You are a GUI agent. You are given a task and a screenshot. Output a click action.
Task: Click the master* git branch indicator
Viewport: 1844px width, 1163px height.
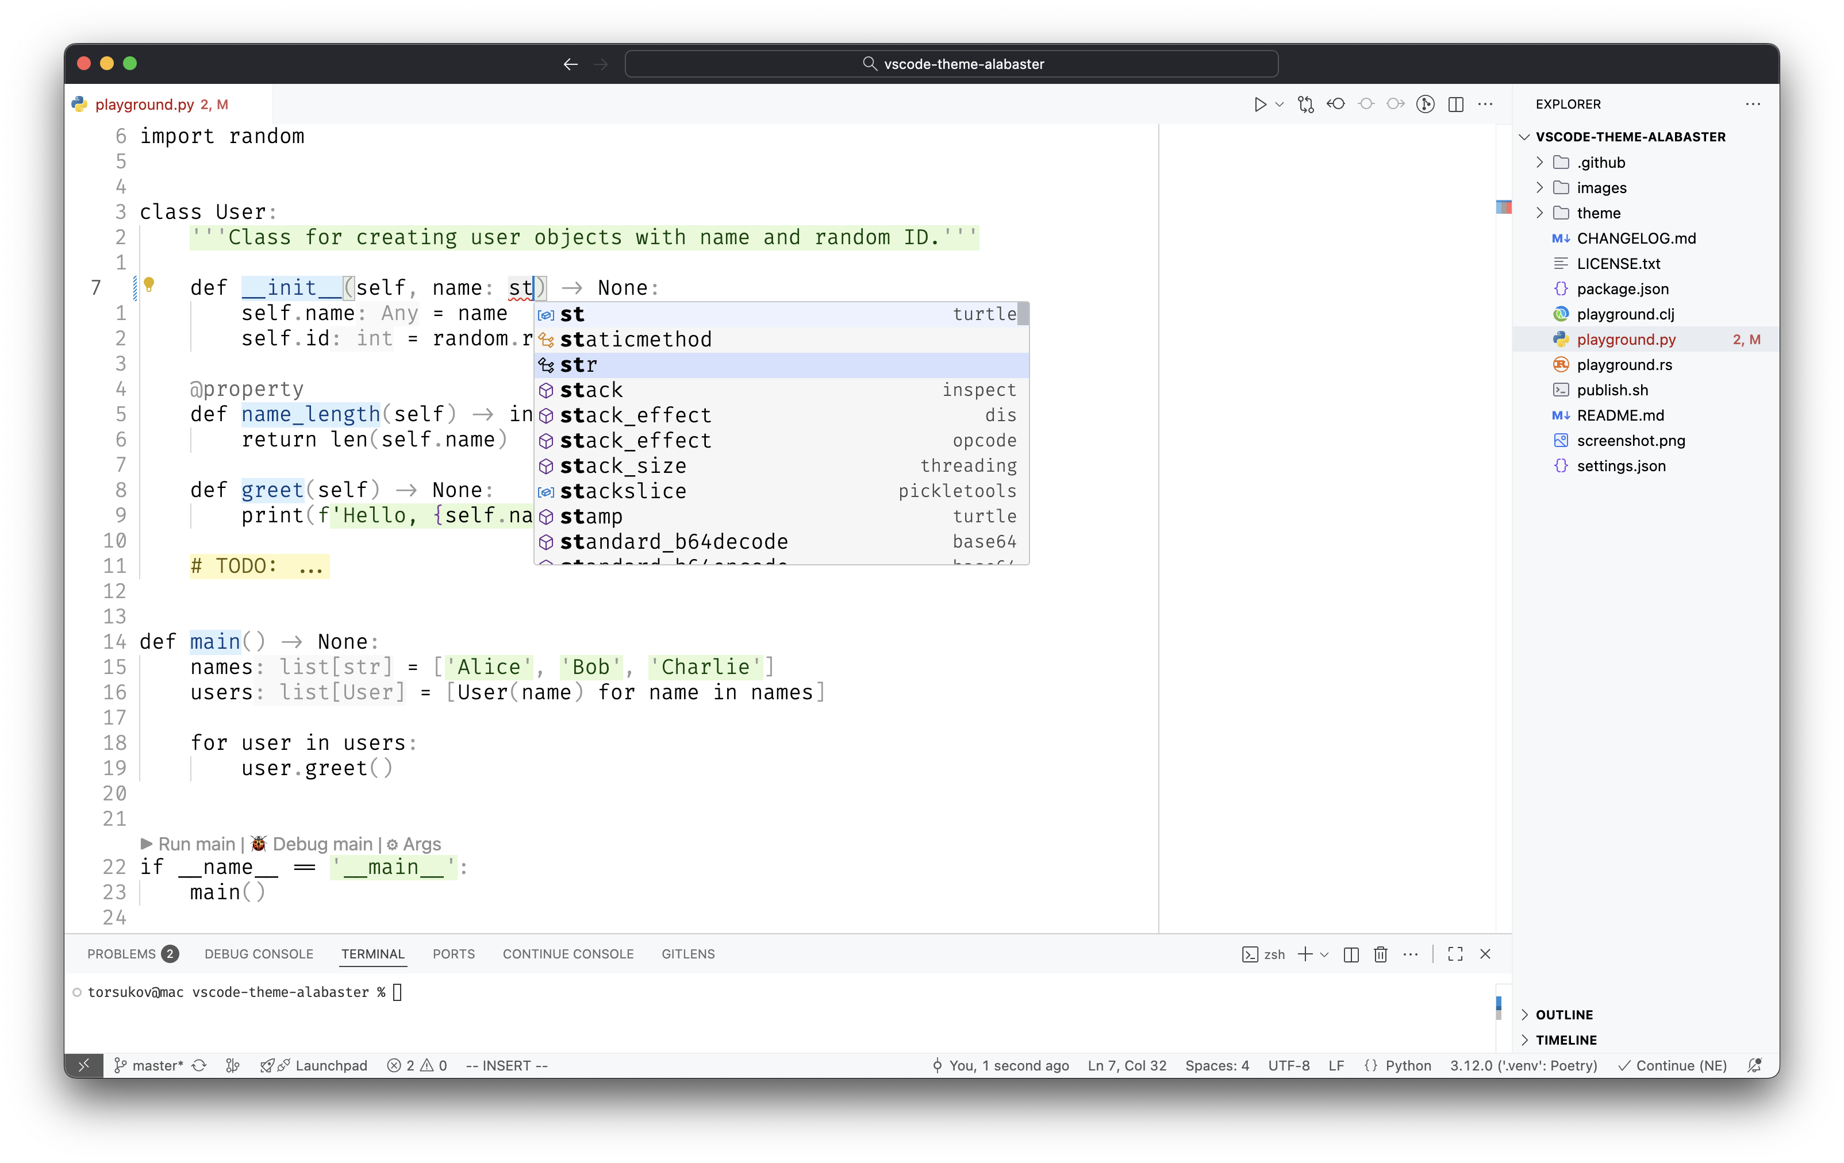(148, 1065)
